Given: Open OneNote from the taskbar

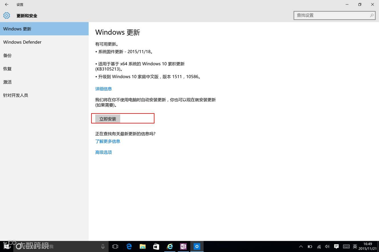Looking at the screenshot, I should click(x=183, y=246).
